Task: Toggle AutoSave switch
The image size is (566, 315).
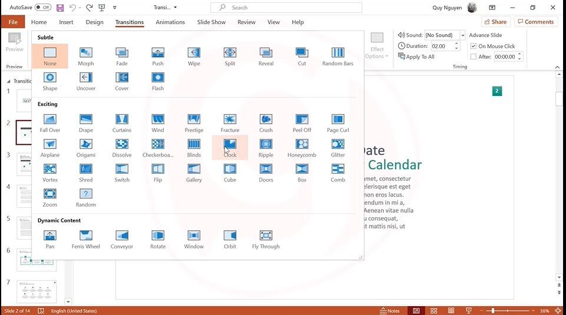Action: tap(43, 7)
